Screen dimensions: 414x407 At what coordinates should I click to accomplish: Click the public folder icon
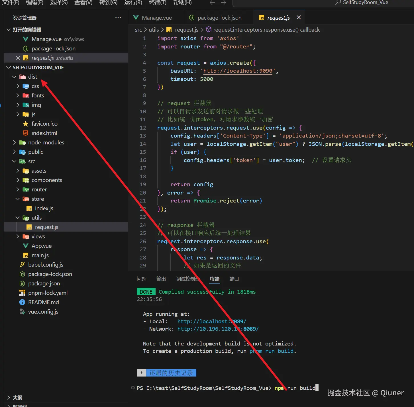click(23, 152)
